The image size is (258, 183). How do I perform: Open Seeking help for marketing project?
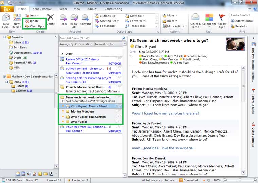click(x=91, y=80)
